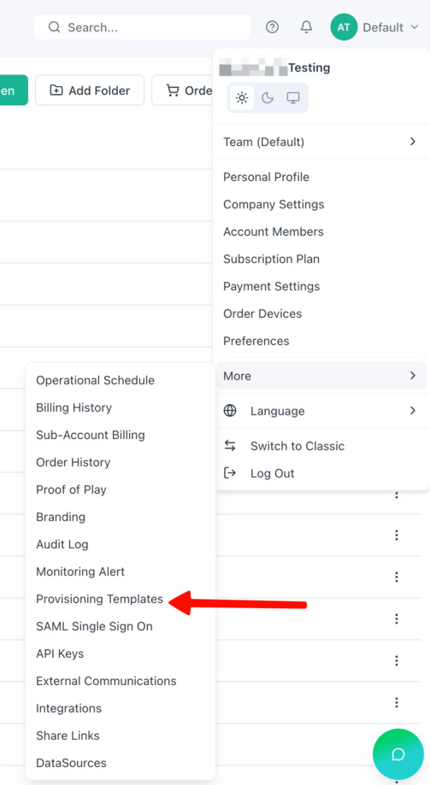Open Subscription Plan
The width and height of the screenshot is (430, 785).
click(x=271, y=259)
